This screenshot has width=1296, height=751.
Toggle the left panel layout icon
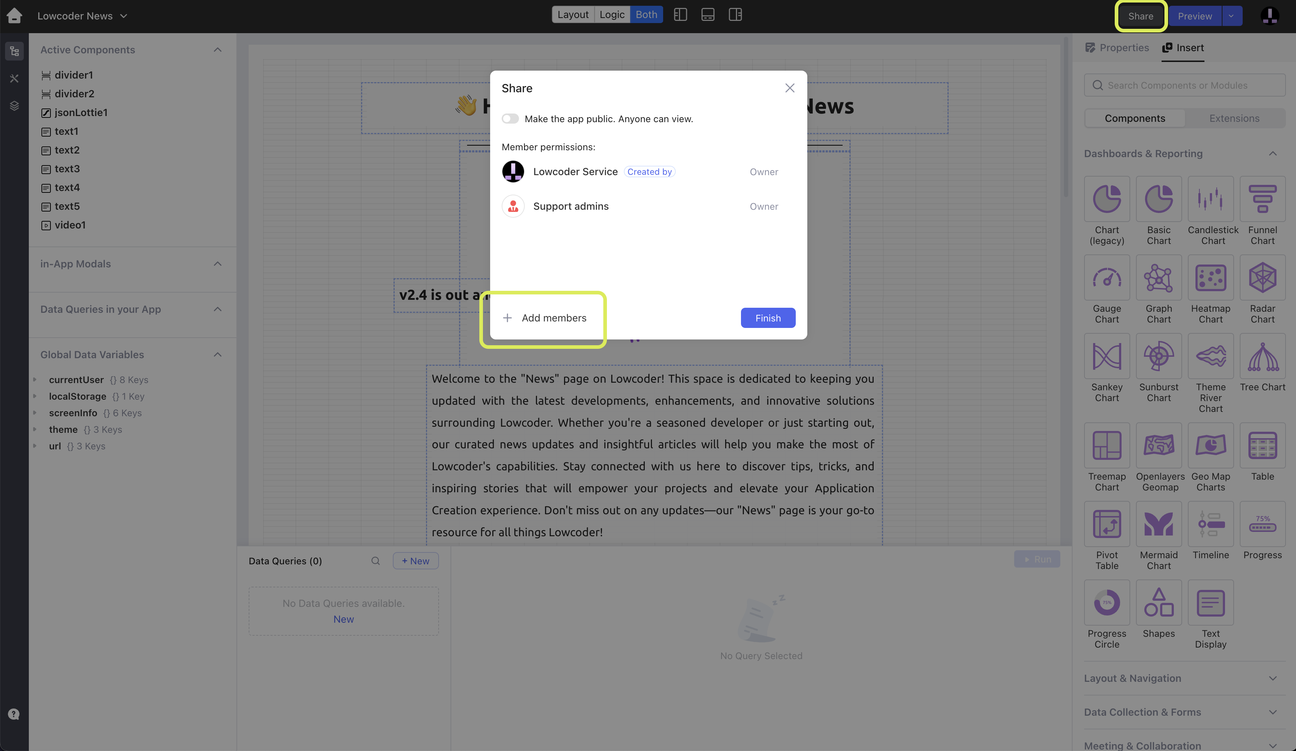680,15
